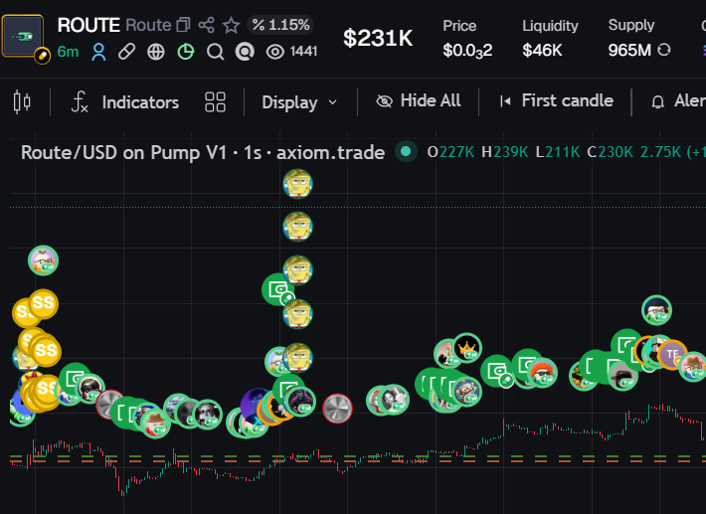Click the purple TF trade marker
The height and width of the screenshot is (514, 706).
672,355
